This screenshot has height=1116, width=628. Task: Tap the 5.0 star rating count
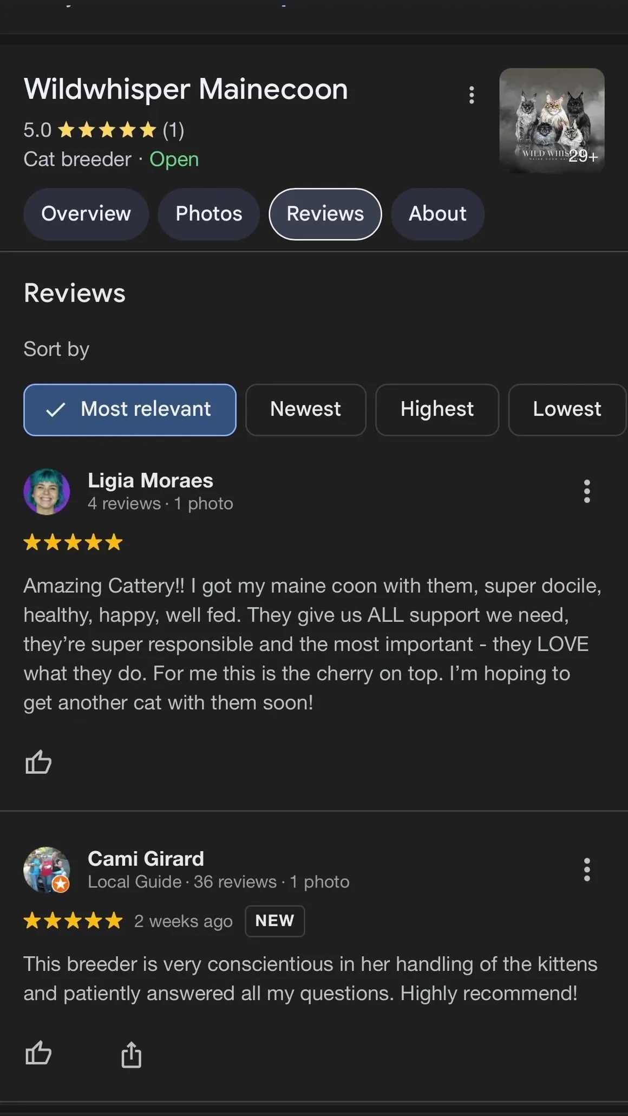coord(173,130)
